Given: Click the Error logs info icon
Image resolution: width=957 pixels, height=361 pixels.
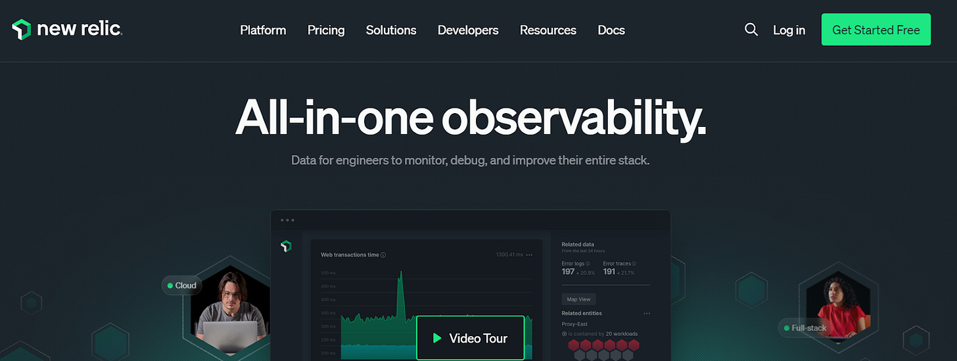Looking at the screenshot, I should pyautogui.click(x=588, y=264).
